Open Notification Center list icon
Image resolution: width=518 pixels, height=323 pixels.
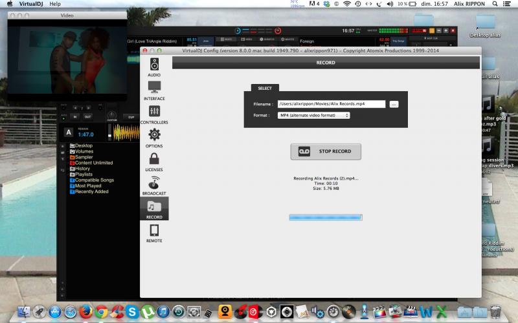tap(506, 4)
